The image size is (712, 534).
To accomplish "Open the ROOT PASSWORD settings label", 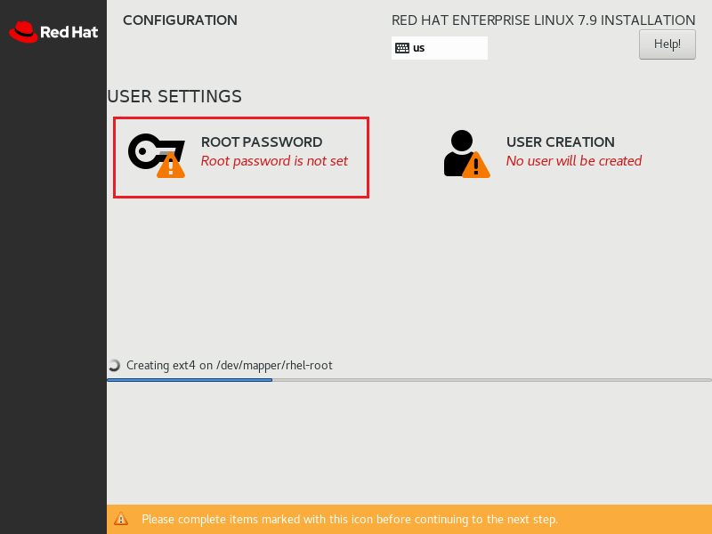I will [x=262, y=142].
